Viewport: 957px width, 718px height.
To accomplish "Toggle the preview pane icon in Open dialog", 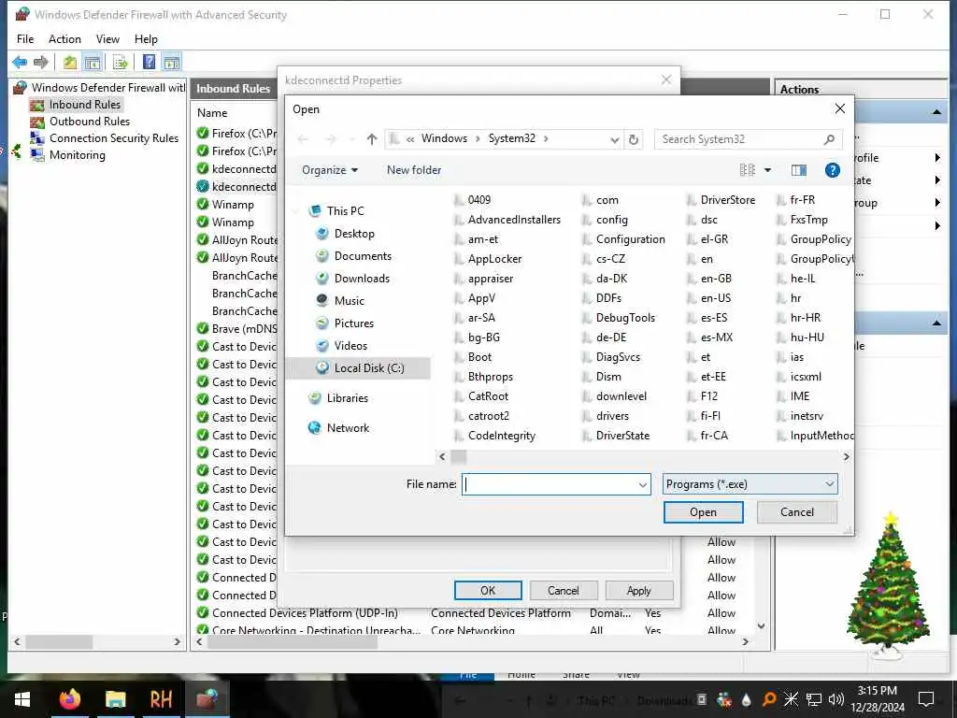I will click(798, 170).
